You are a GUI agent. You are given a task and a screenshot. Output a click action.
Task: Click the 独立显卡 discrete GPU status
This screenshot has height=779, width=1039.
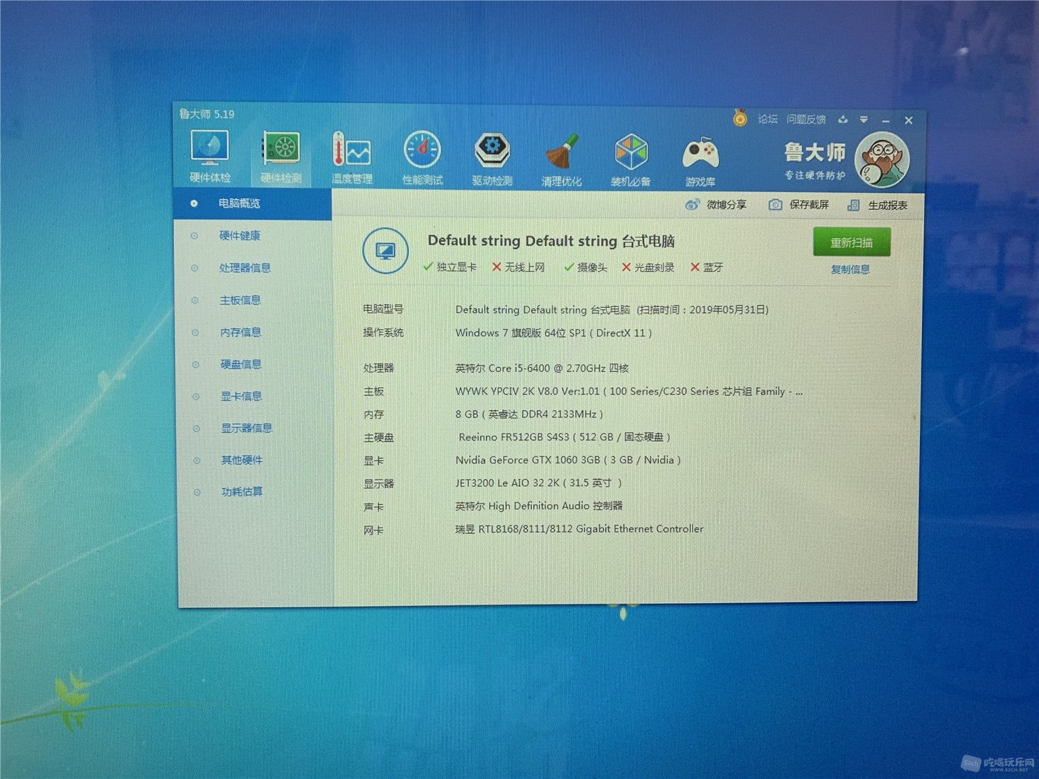(x=450, y=267)
